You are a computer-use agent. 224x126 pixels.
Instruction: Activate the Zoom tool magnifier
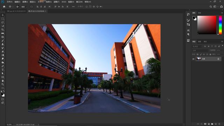pos(2,84)
